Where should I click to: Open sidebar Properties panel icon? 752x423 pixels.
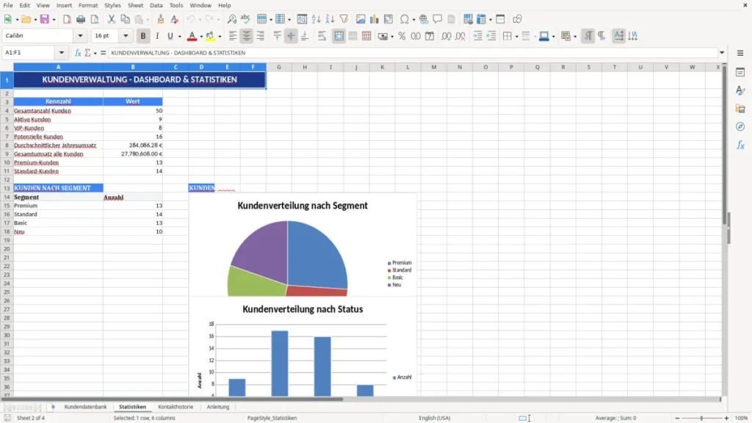(x=740, y=72)
